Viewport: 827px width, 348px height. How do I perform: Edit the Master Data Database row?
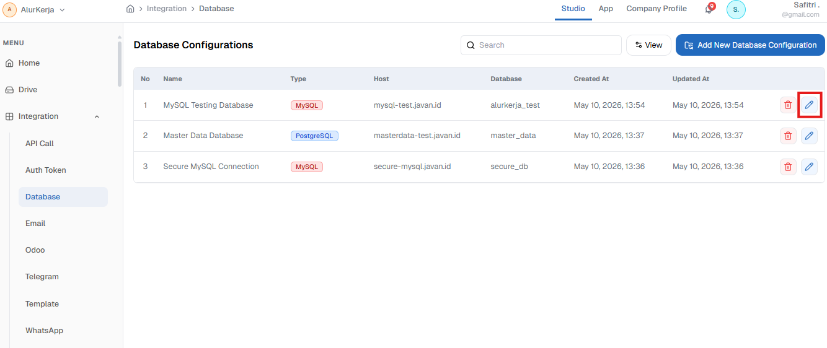[809, 136]
